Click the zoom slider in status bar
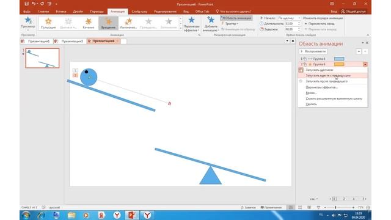 339,208
